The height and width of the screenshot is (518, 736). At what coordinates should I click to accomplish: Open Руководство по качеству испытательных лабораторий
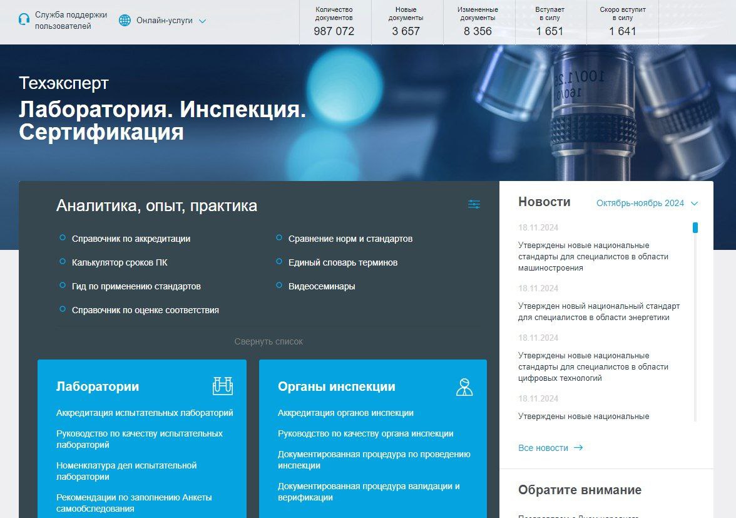click(140, 439)
